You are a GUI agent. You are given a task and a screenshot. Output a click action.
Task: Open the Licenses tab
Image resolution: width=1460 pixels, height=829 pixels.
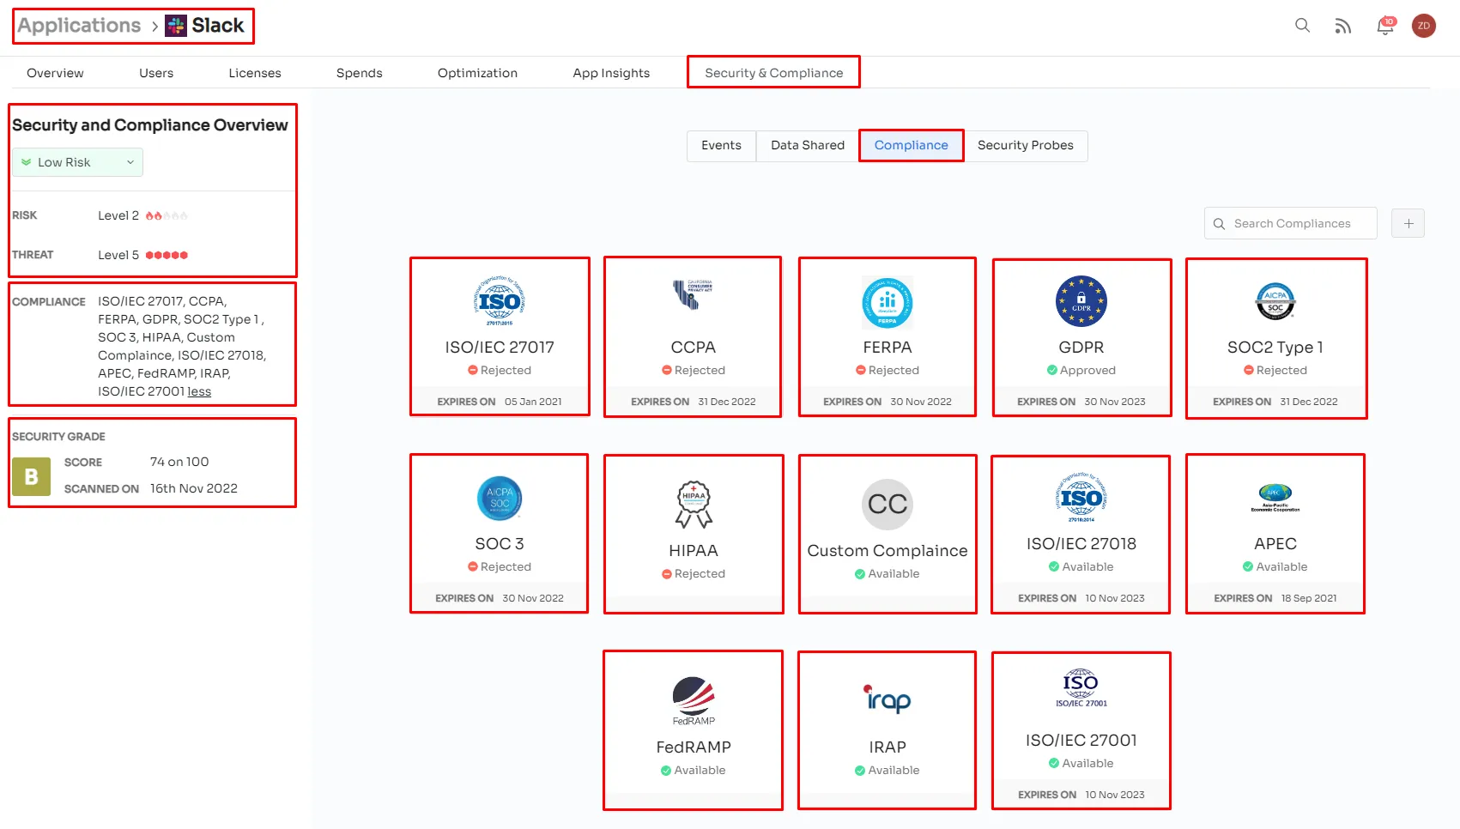click(x=255, y=73)
